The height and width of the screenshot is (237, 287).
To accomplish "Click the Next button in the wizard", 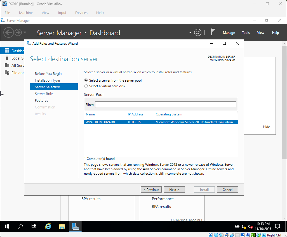I will (x=174, y=189).
